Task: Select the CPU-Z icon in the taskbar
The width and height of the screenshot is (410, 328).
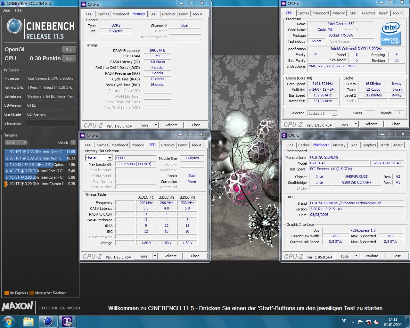Action: 67,322
